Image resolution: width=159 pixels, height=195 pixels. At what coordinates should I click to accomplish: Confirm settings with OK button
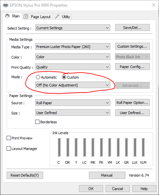pyautogui.click(x=91, y=189)
